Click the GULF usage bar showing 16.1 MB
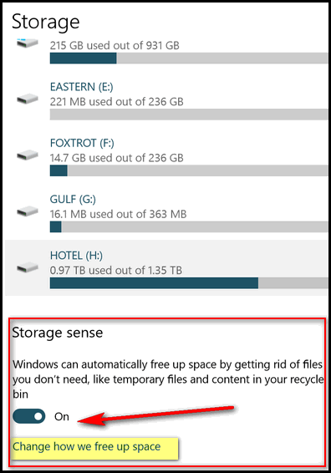The height and width of the screenshot is (473, 331). (189, 226)
